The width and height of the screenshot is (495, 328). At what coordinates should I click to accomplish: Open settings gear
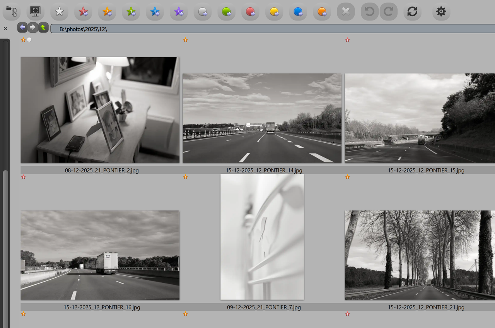[x=441, y=12]
